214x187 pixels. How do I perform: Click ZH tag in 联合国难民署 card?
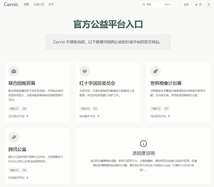(24, 109)
